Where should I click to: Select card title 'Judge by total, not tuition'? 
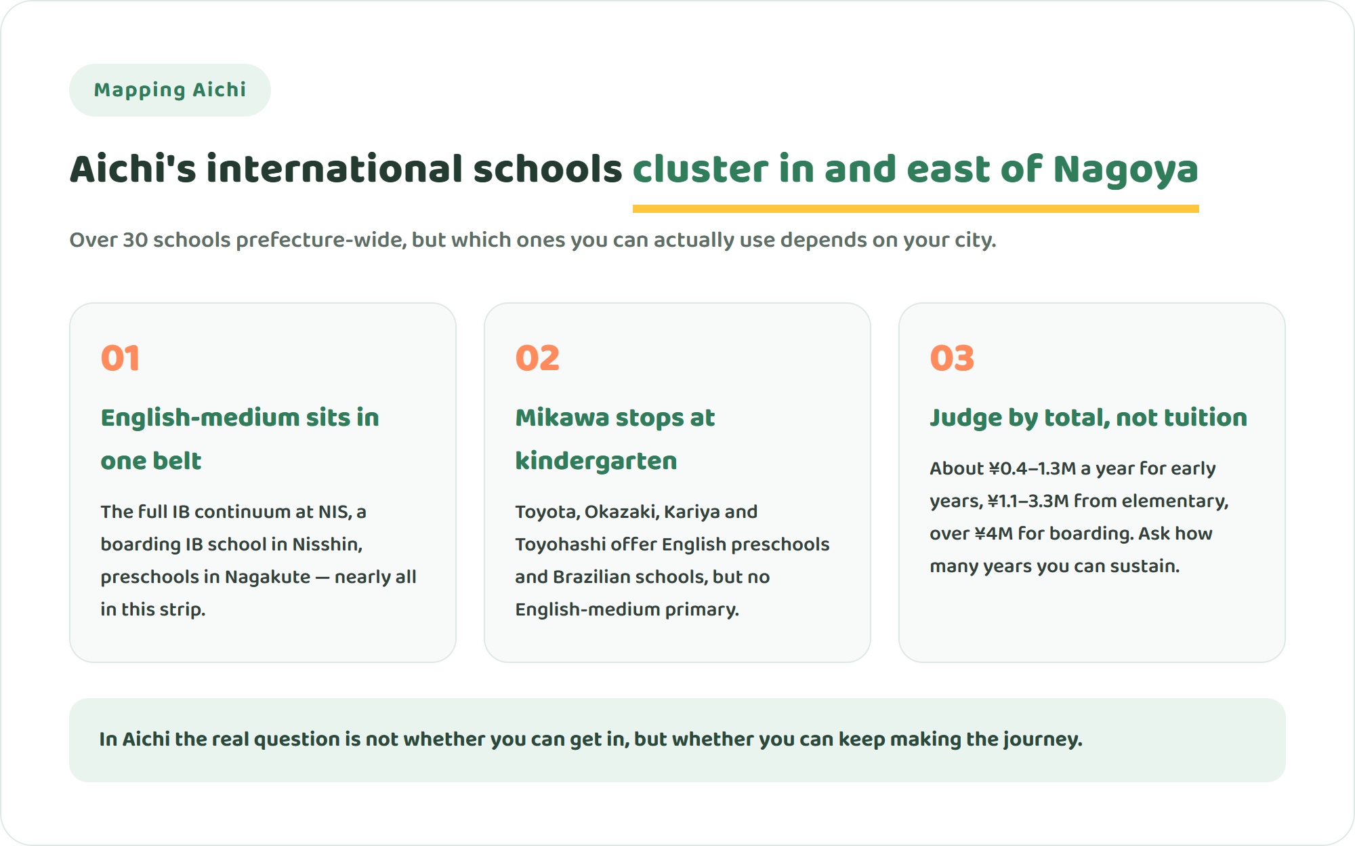[x=1088, y=418]
